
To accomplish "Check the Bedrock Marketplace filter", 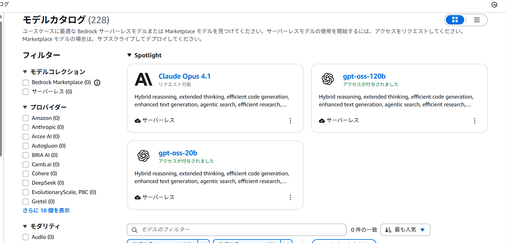I will pyautogui.click(x=26, y=83).
